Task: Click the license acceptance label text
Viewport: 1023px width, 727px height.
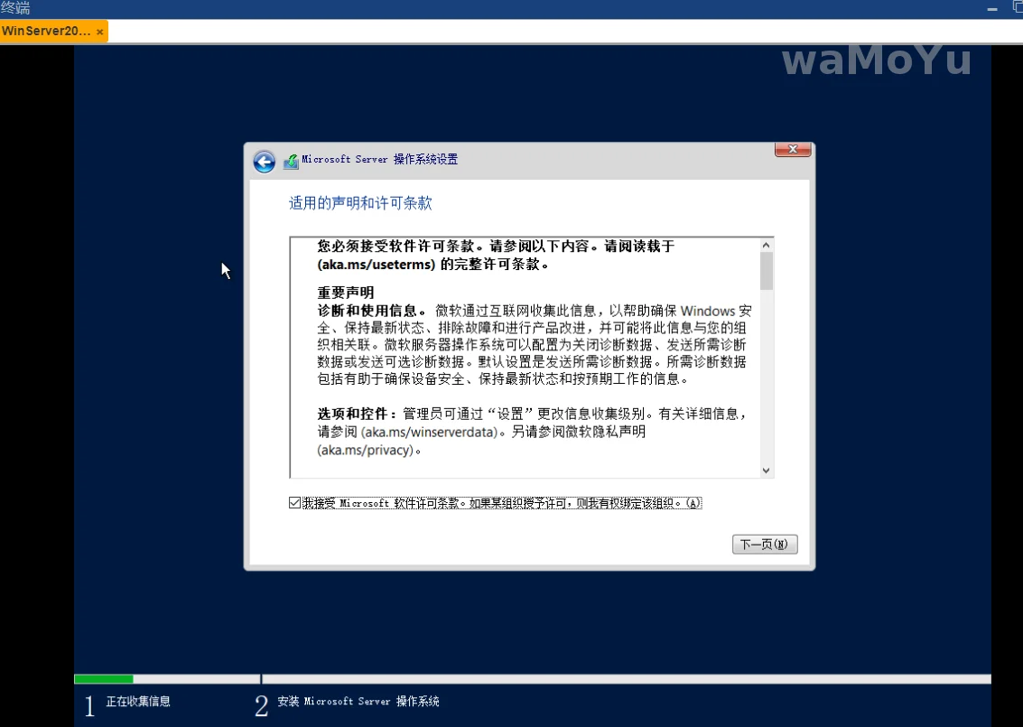Action: (501, 503)
